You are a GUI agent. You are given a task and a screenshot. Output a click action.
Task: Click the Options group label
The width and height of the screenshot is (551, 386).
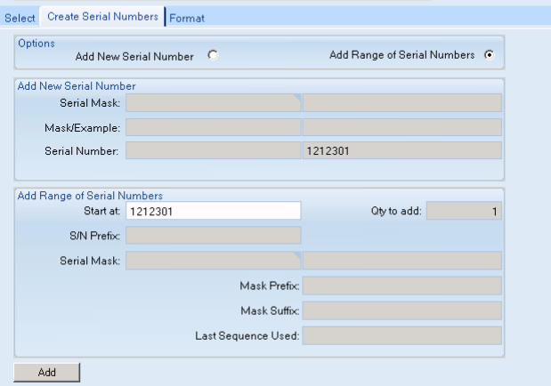(36, 44)
